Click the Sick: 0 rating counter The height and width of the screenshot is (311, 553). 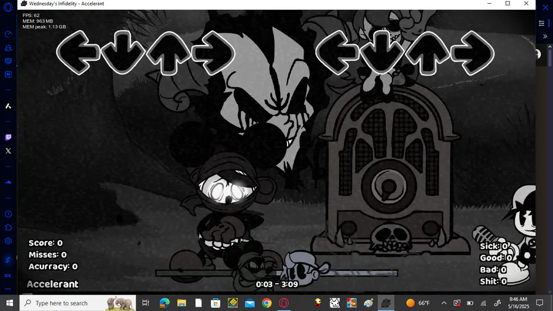494,246
